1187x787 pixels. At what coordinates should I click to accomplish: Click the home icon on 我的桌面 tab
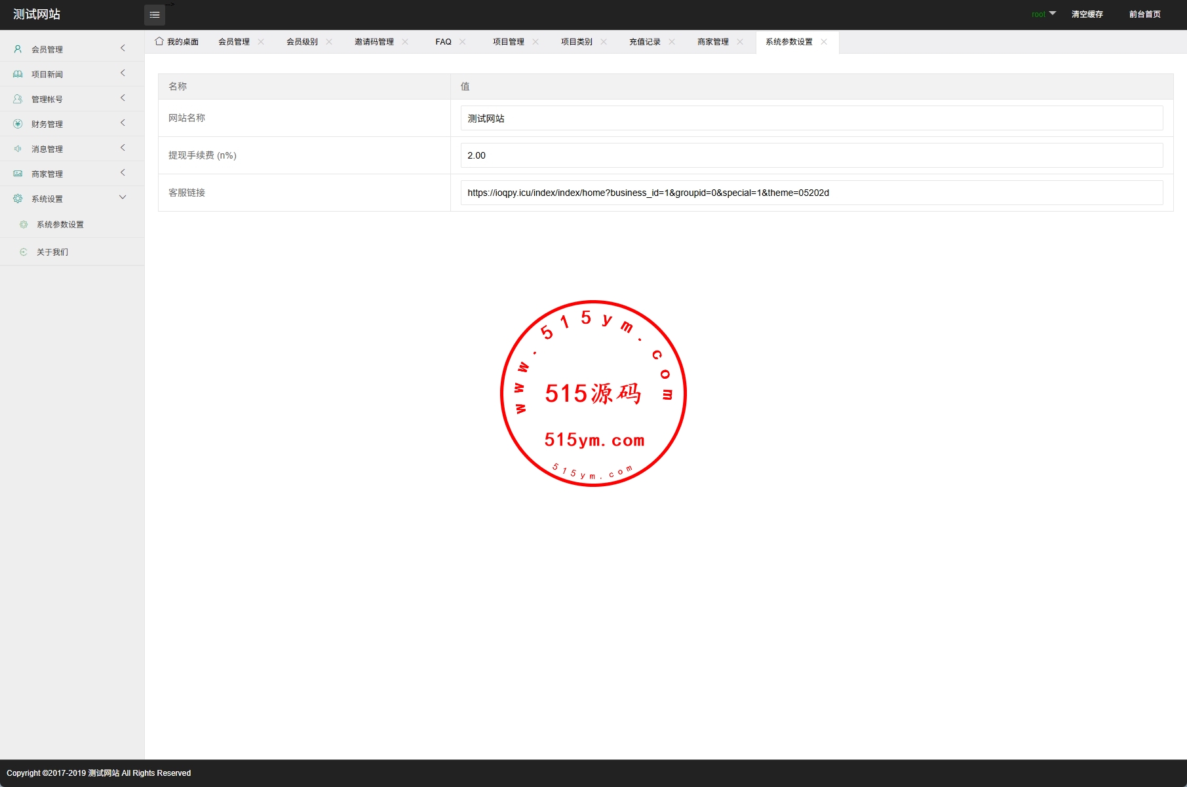(x=159, y=41)
